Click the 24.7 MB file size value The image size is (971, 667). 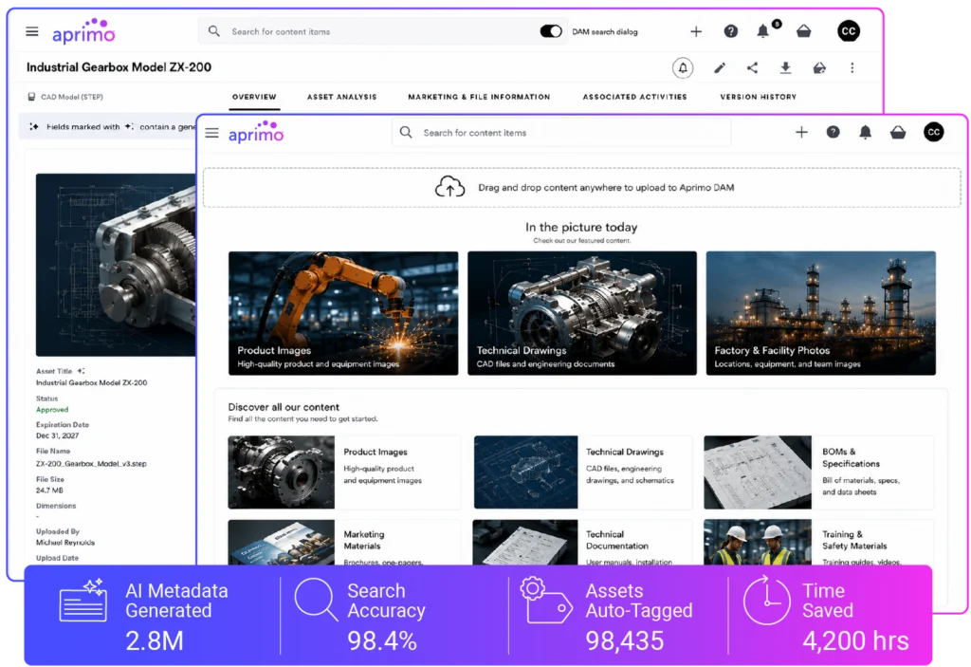coord(49,491)
